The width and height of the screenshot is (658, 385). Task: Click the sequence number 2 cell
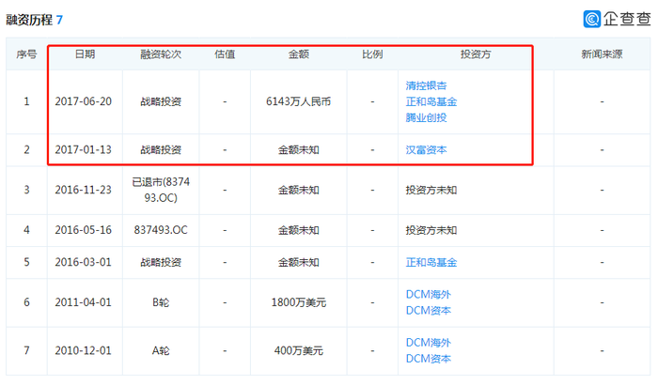pos(26,149)
